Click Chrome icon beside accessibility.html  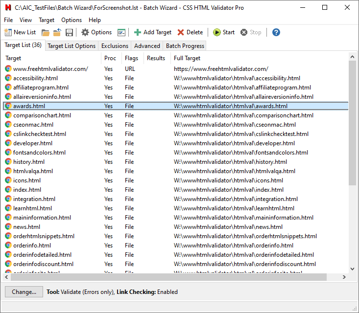click(x=8, y=78)
